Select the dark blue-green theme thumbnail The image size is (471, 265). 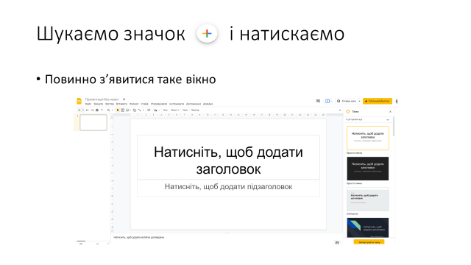(x=368, y=227)
